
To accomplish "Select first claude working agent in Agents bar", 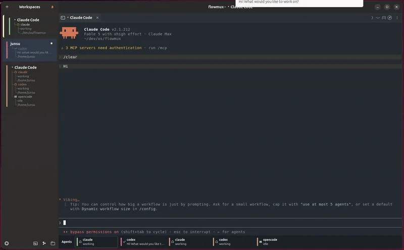I will [x=96, y=242].
